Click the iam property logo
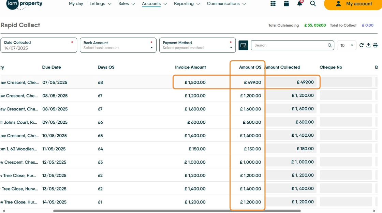This screenshot has width=382, height=213. pyautogui.click(x=25, y=4)
